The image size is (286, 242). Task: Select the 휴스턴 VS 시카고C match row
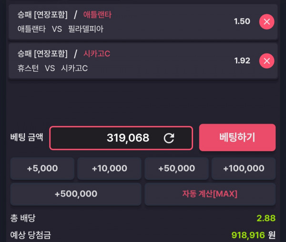point(143,61)
